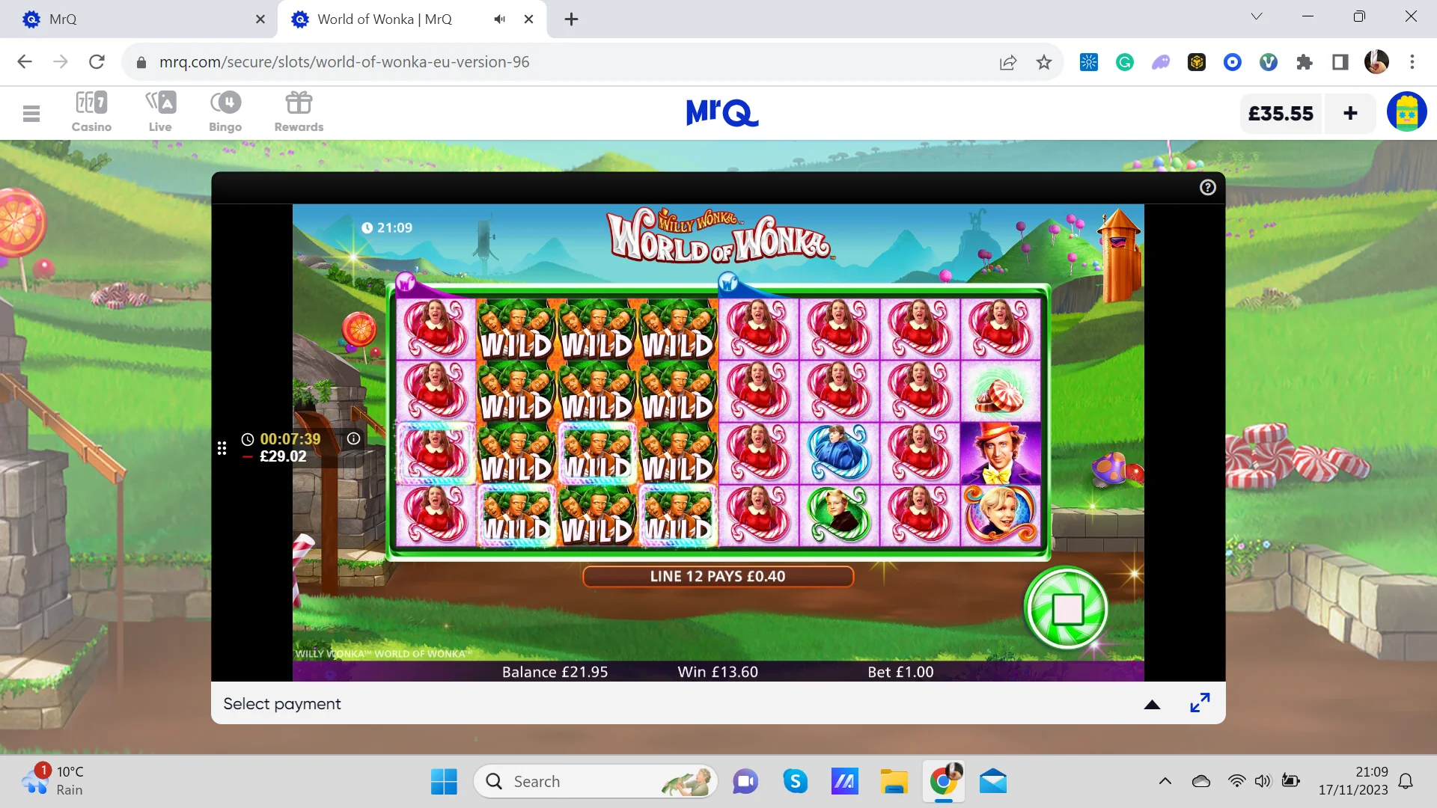This screenshot has width=1437, height=808.
Task: Click the World of Wonka game logo
Action: (x=719, y=236)
